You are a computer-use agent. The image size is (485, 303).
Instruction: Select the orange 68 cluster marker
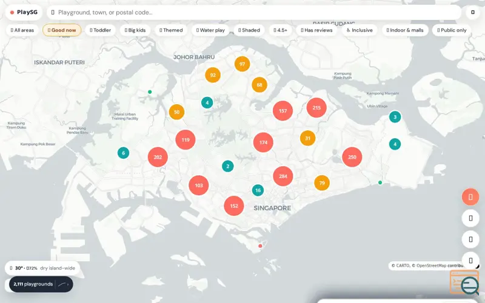pyautogui.click(x=259, y=85)
